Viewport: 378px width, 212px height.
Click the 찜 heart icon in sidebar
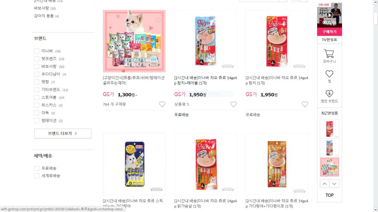(x=329, y=74)
